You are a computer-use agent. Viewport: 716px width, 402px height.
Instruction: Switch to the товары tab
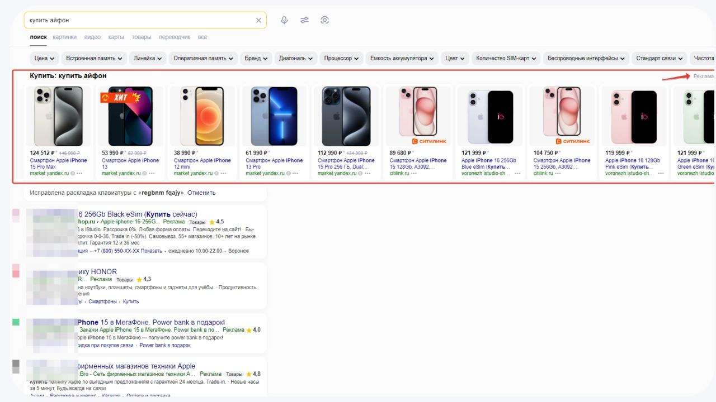coord(142,37)
